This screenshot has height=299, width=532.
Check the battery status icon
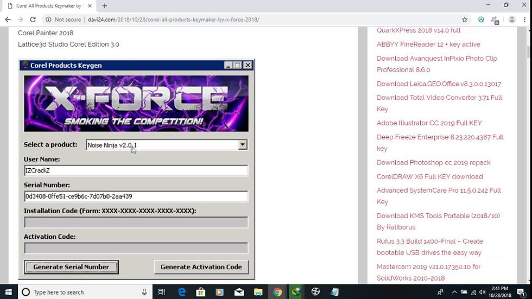click(x=464, y=292)
